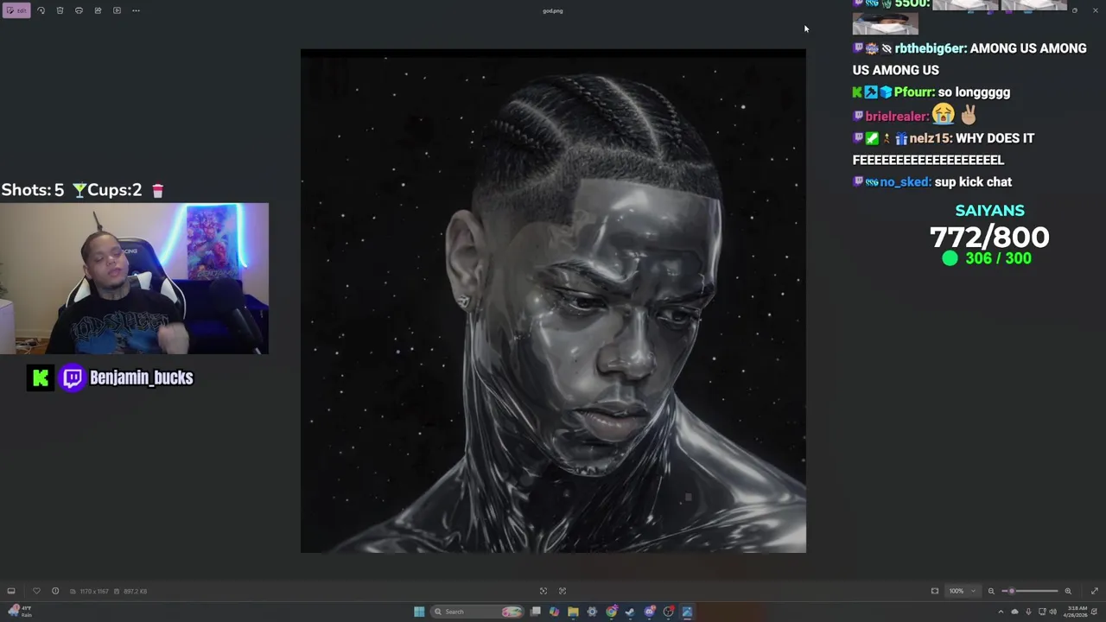
Task: Click the microphone tray icon
Action: (x=1028, y=612)
